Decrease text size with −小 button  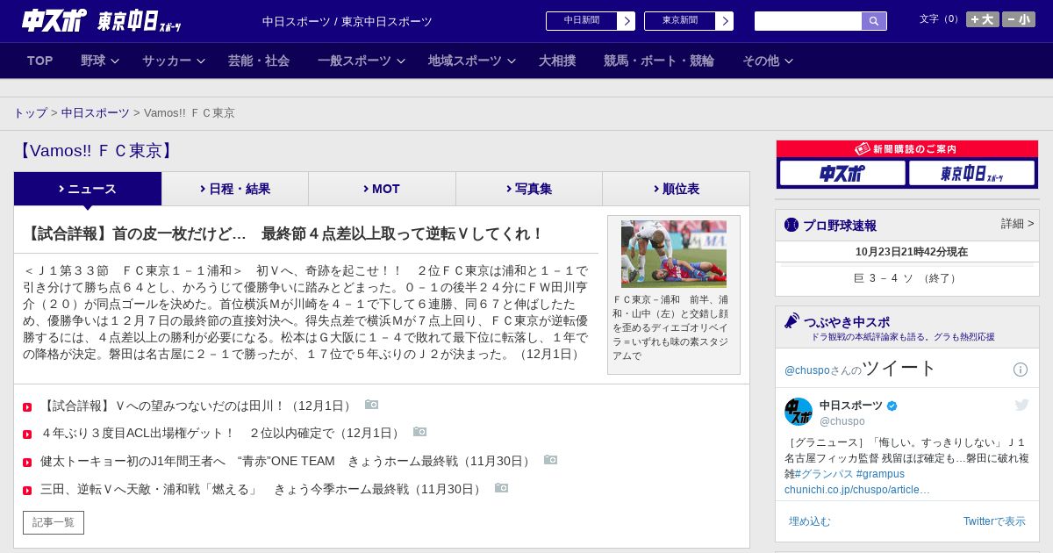pos(1019,19)
